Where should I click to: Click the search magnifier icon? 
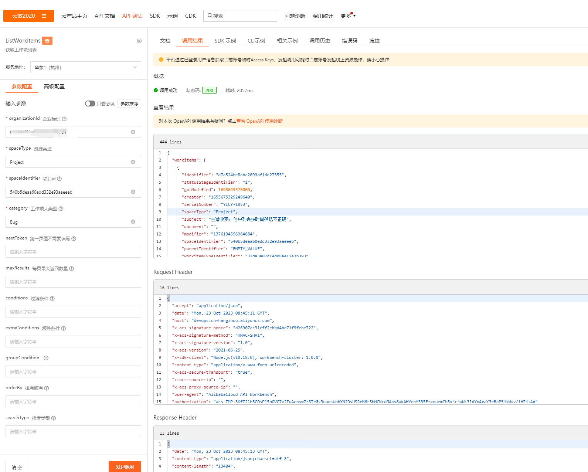(210, 16)
